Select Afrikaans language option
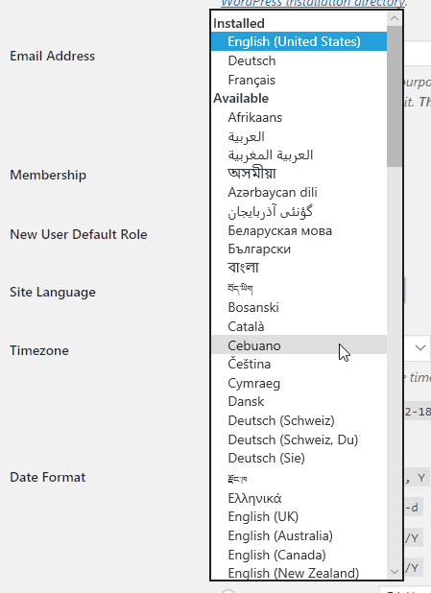 coord(299,117)
